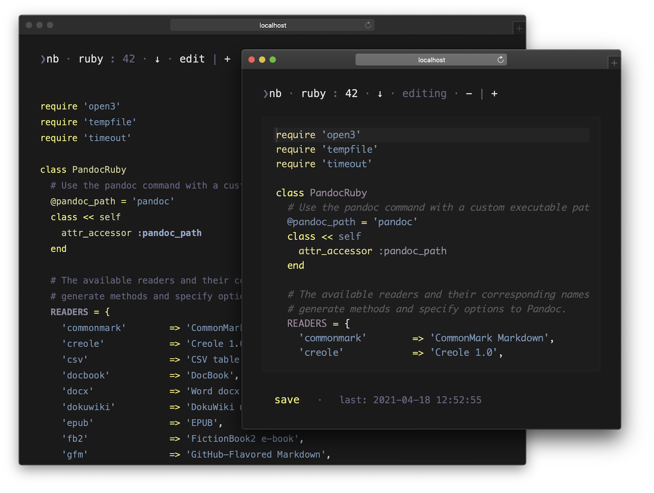Maximize the front window with green button
The image size is (654, 493).
(x=273, y=60)
